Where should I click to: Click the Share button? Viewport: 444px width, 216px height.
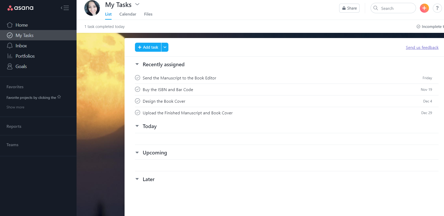click(349, 8)
